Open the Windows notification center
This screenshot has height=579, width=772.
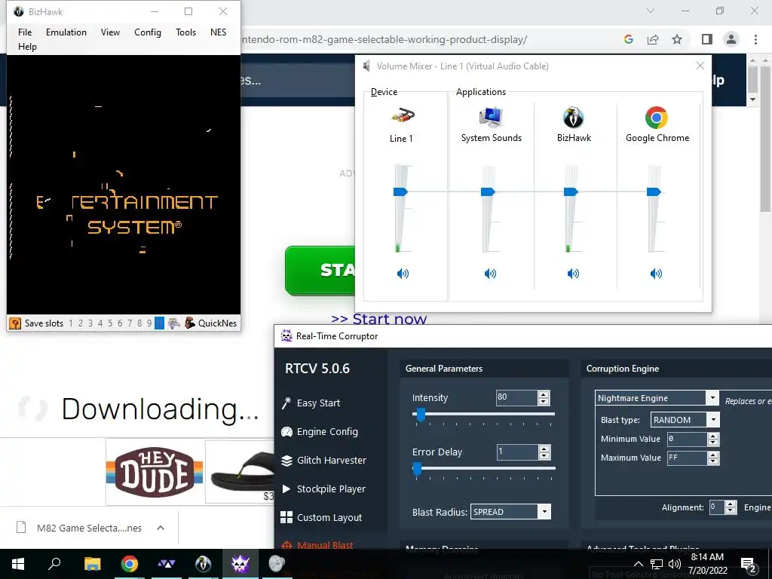pos(748,565)
